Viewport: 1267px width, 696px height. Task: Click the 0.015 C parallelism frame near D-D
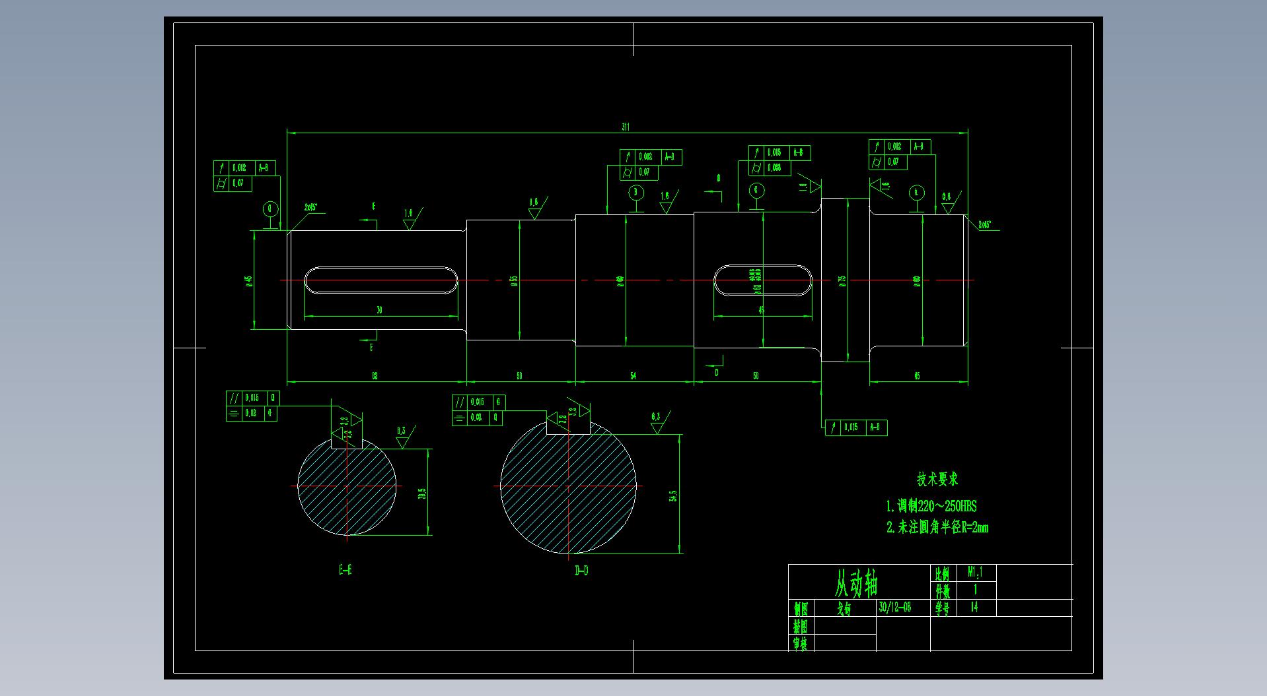479,402
